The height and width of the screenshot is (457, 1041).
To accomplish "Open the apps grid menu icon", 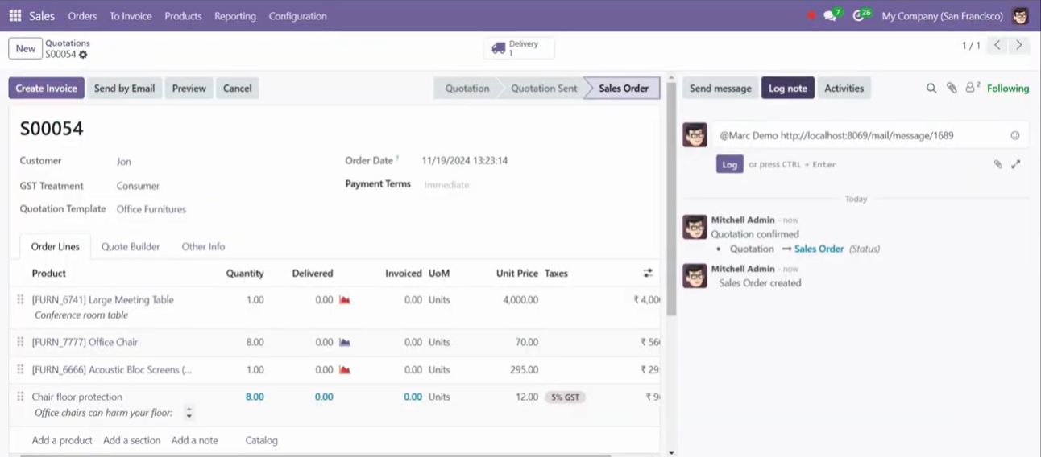I will coord(15,16).
